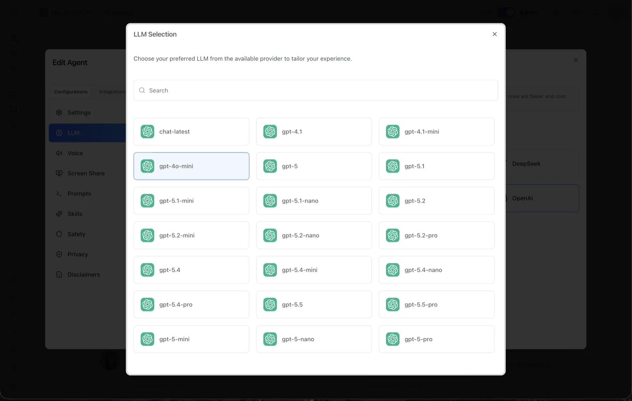Select the highlighted gpt-4o-mini card

point(191,166)
